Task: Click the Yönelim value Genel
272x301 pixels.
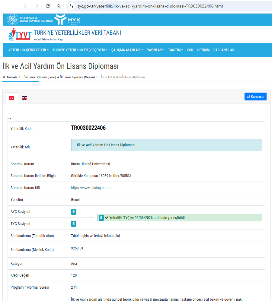Action: click(75, 200)
